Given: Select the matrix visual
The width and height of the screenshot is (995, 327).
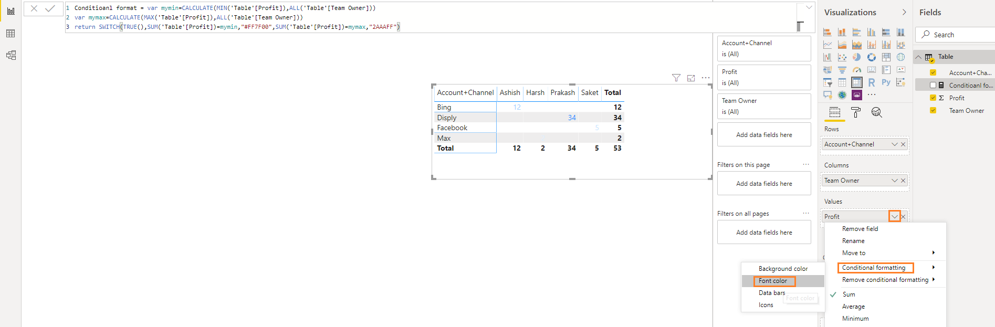Looking at the screenshot, I should (857, 82).
